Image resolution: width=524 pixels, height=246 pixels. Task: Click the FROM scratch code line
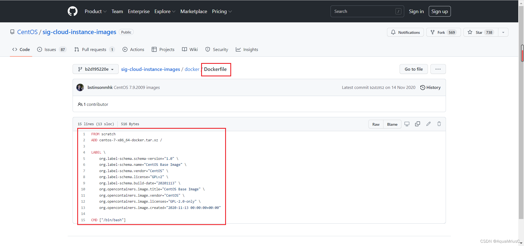103,134
